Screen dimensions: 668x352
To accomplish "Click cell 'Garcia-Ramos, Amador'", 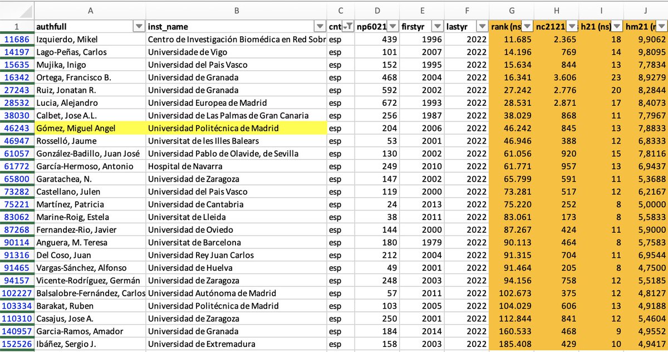I will pos(90,331).
